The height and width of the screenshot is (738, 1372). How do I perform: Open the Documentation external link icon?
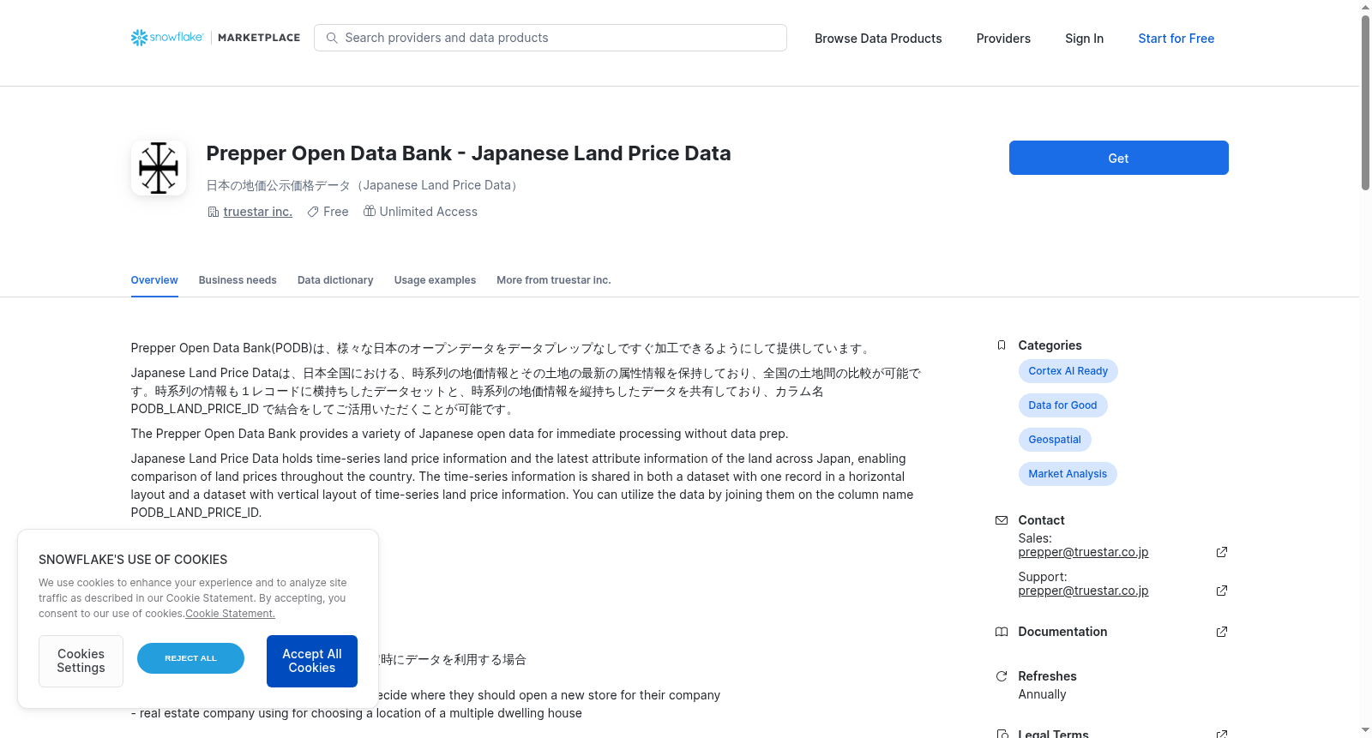[x=1222, y=632]
